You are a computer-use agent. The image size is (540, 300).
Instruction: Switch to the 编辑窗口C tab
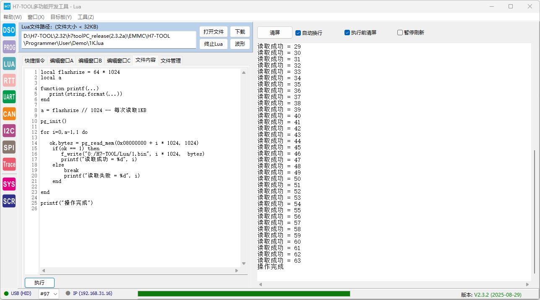(119, 61)
